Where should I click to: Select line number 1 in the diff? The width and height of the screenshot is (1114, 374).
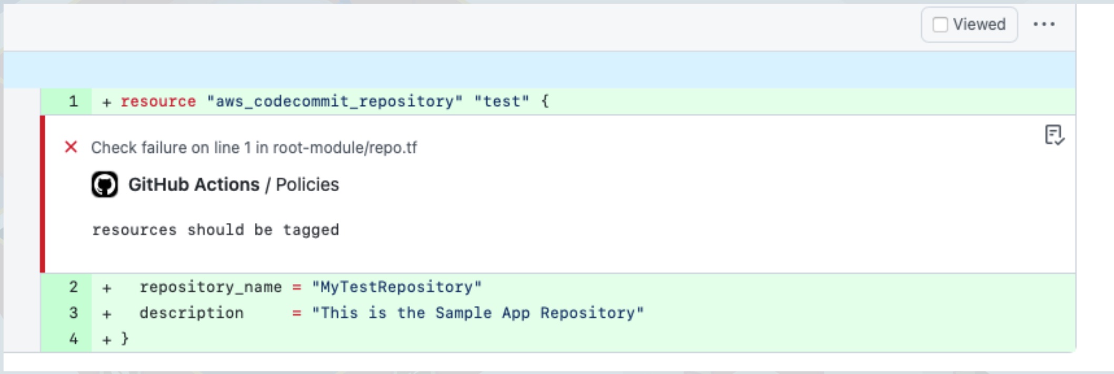click(73, 101)
